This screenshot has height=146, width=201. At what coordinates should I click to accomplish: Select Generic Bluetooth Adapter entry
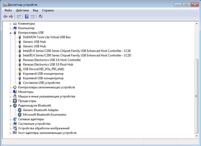point(41,110)
